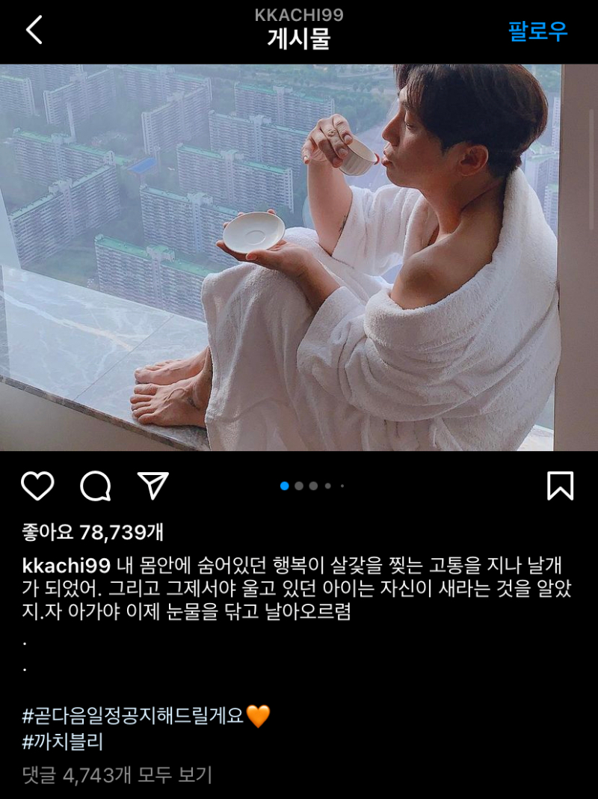The height and width of the screenshot is (799, 598).
Task: Open hashtag #곧다음일정공지해드릴게요
Action: point(133,717)
